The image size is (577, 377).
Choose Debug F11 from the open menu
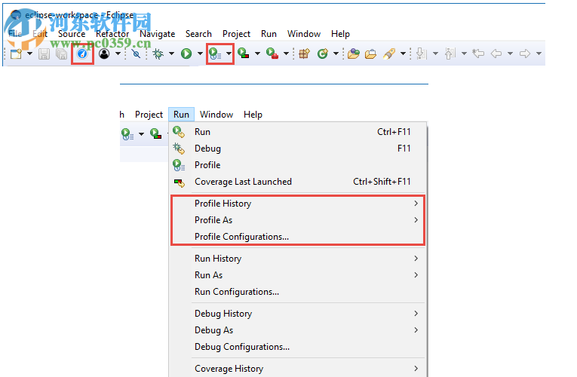[298, 149]
